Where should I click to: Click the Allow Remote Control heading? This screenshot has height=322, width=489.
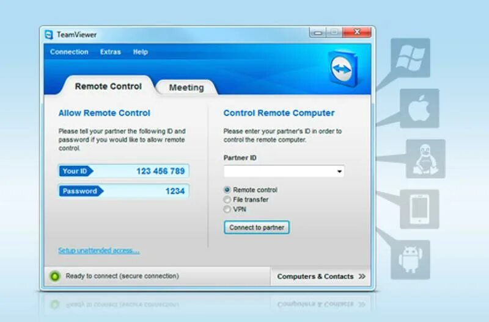pyautogui.click(x=104, y=113)
